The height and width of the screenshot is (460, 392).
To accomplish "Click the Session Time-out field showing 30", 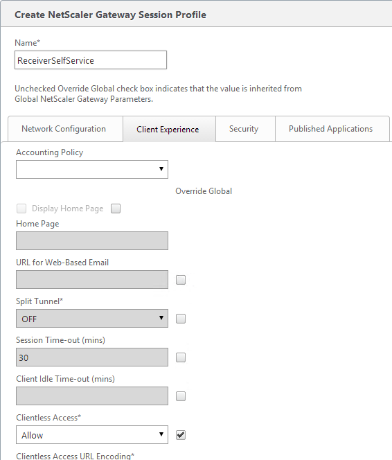I will coord(92,357).
